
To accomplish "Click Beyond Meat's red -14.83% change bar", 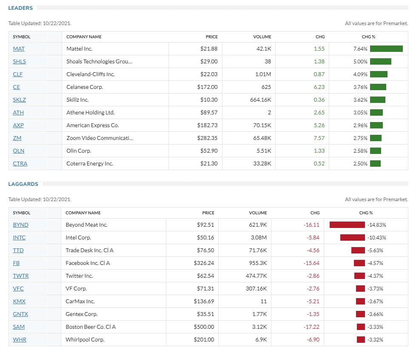I will [347, 225].
